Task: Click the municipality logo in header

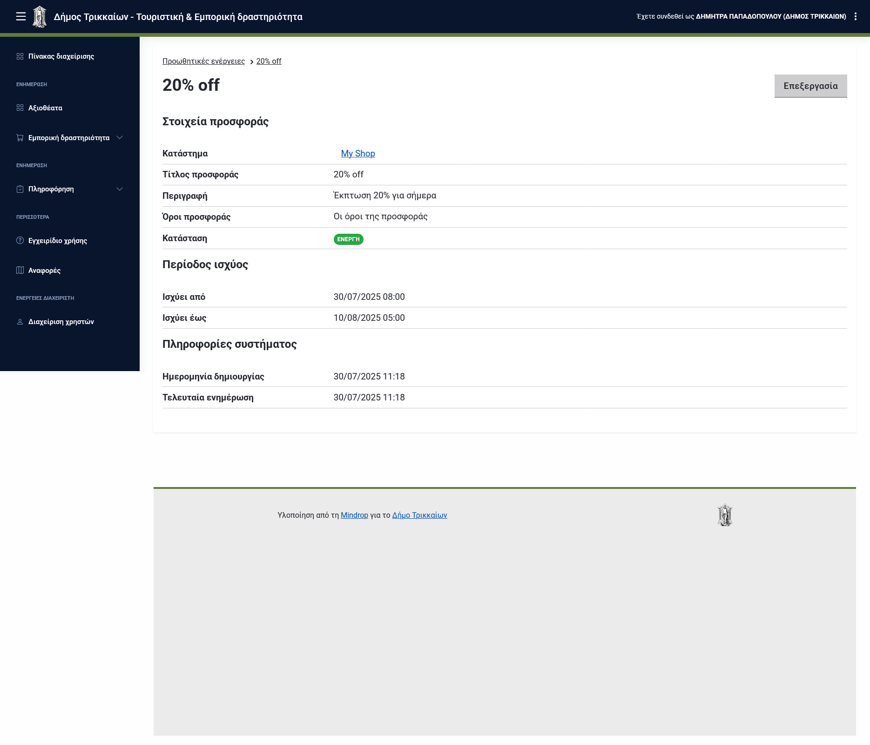Action: 40,17
